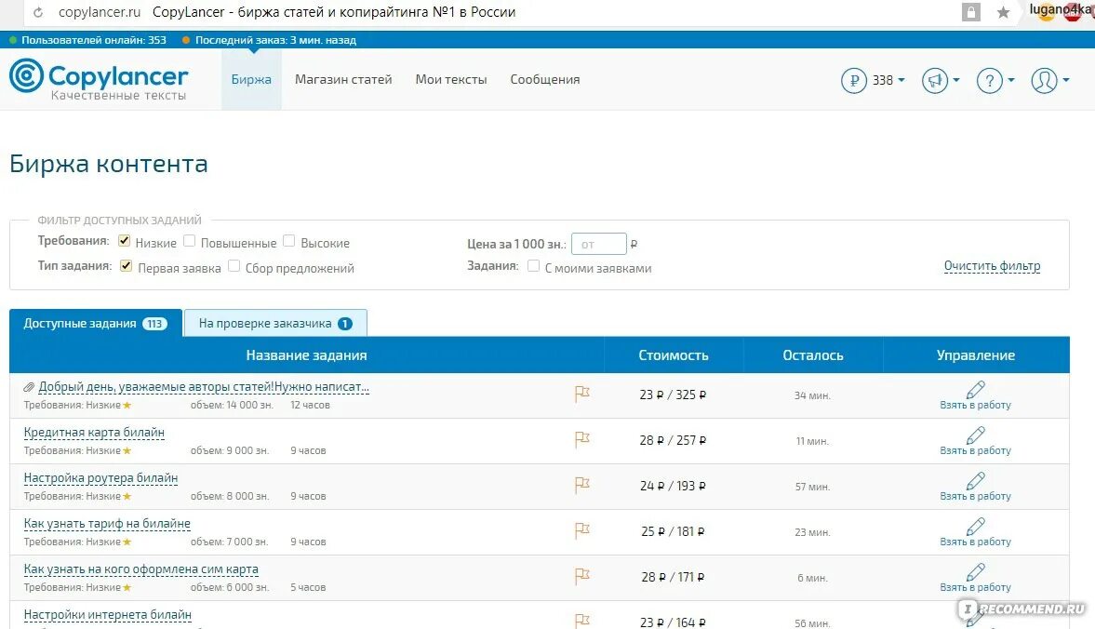
Task: Open task Кредитная карта билайн
Action: 94,432
